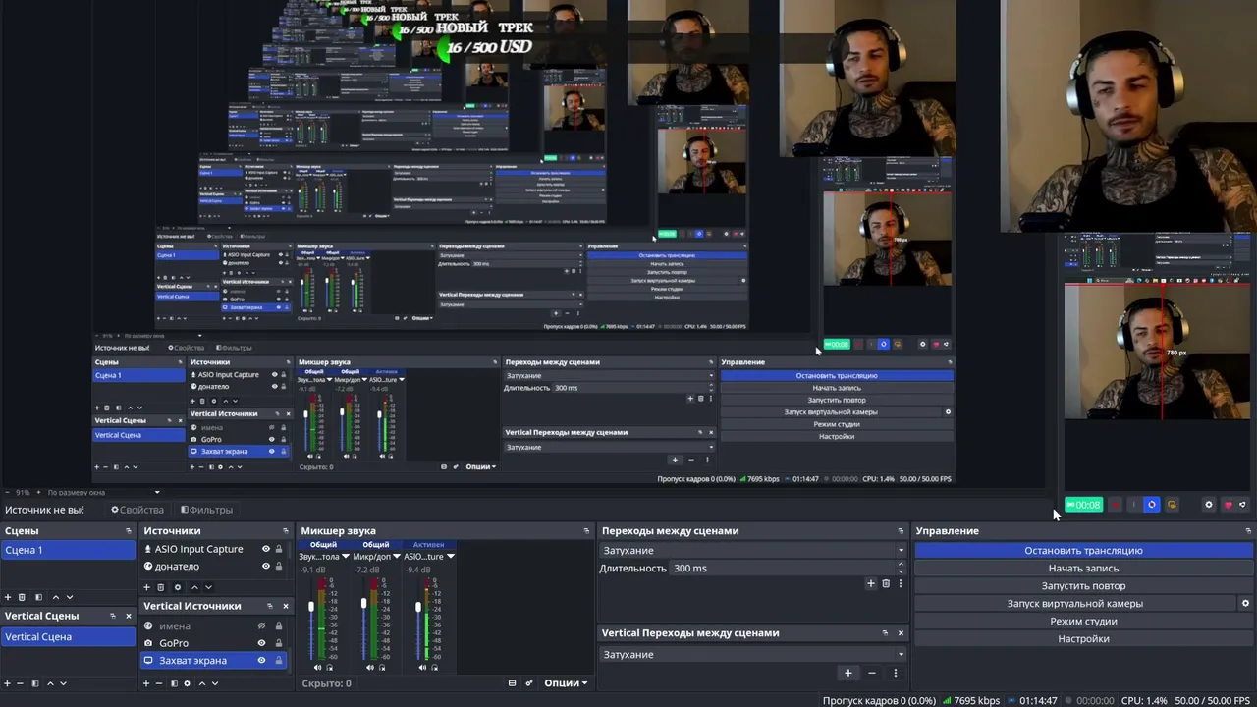
Task: Hide the ASIO Input Capture source
Action: [265, 549]
